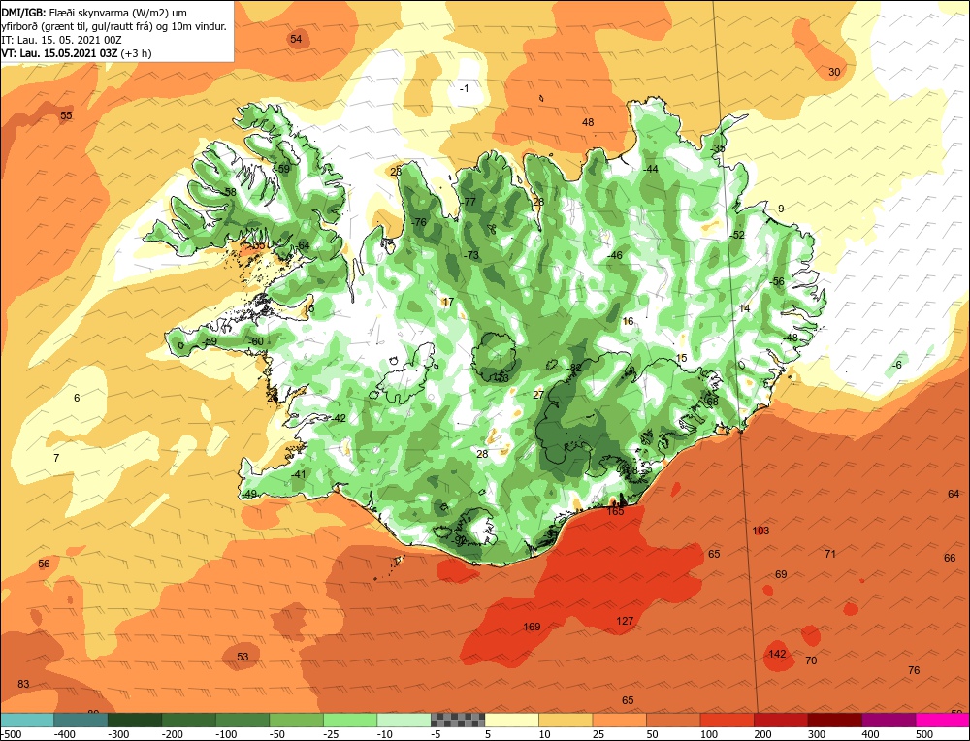
Task: Click the -56 value near the east coast
Action: pyautogui.click(x=776, y=281)
